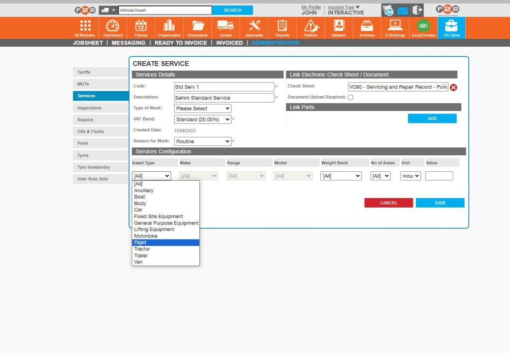Click the Value input field

439,176
